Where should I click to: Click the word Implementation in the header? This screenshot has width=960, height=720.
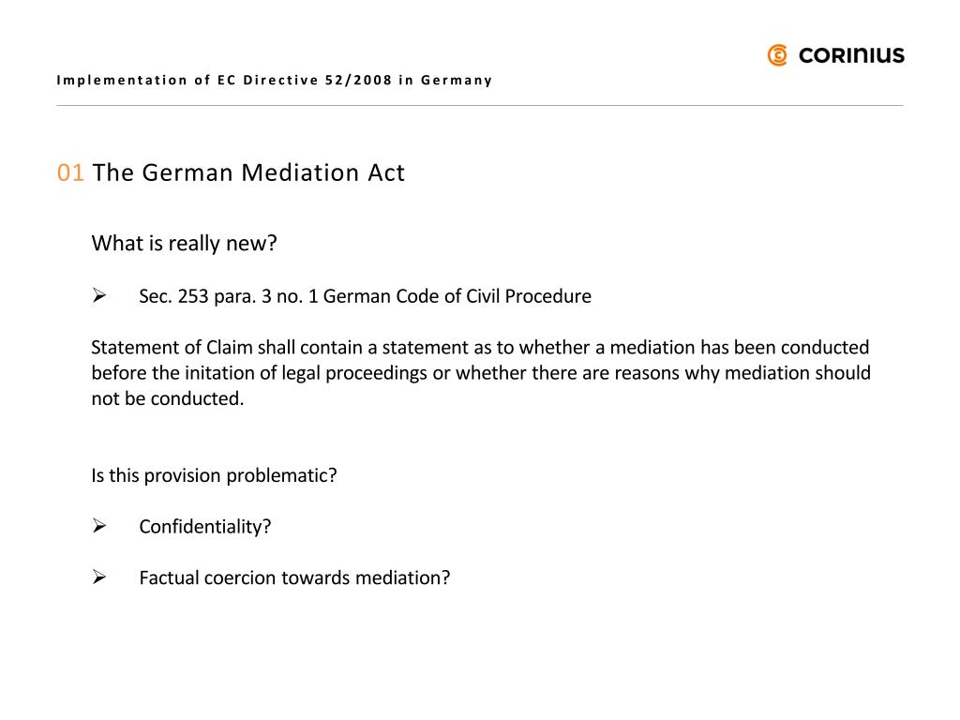(122, 80)
